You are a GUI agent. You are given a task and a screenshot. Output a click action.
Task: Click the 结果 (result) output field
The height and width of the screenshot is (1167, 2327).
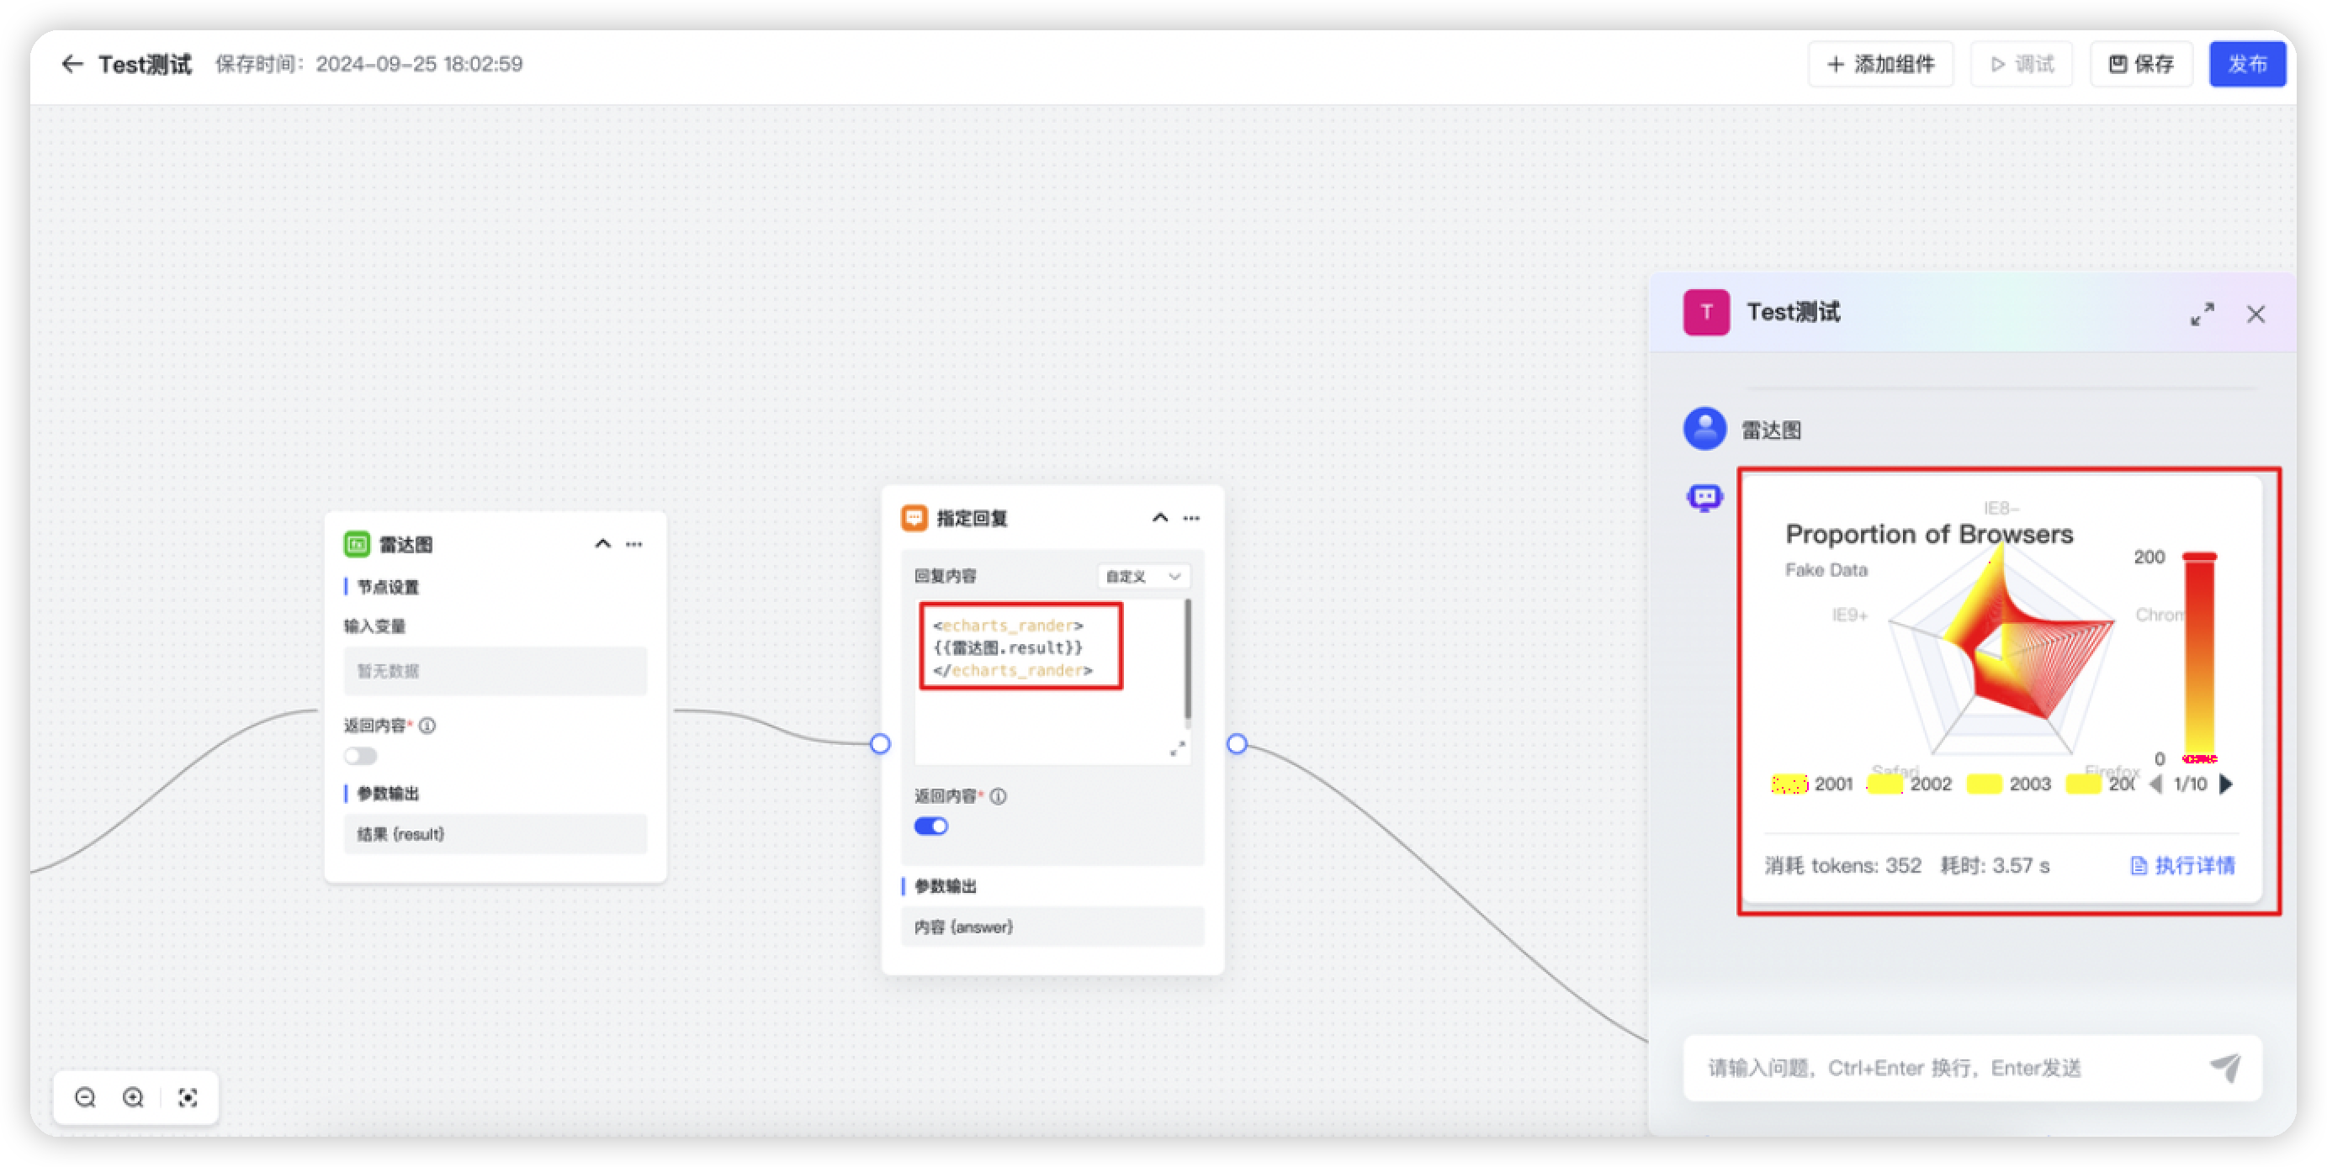coord(495,834)
